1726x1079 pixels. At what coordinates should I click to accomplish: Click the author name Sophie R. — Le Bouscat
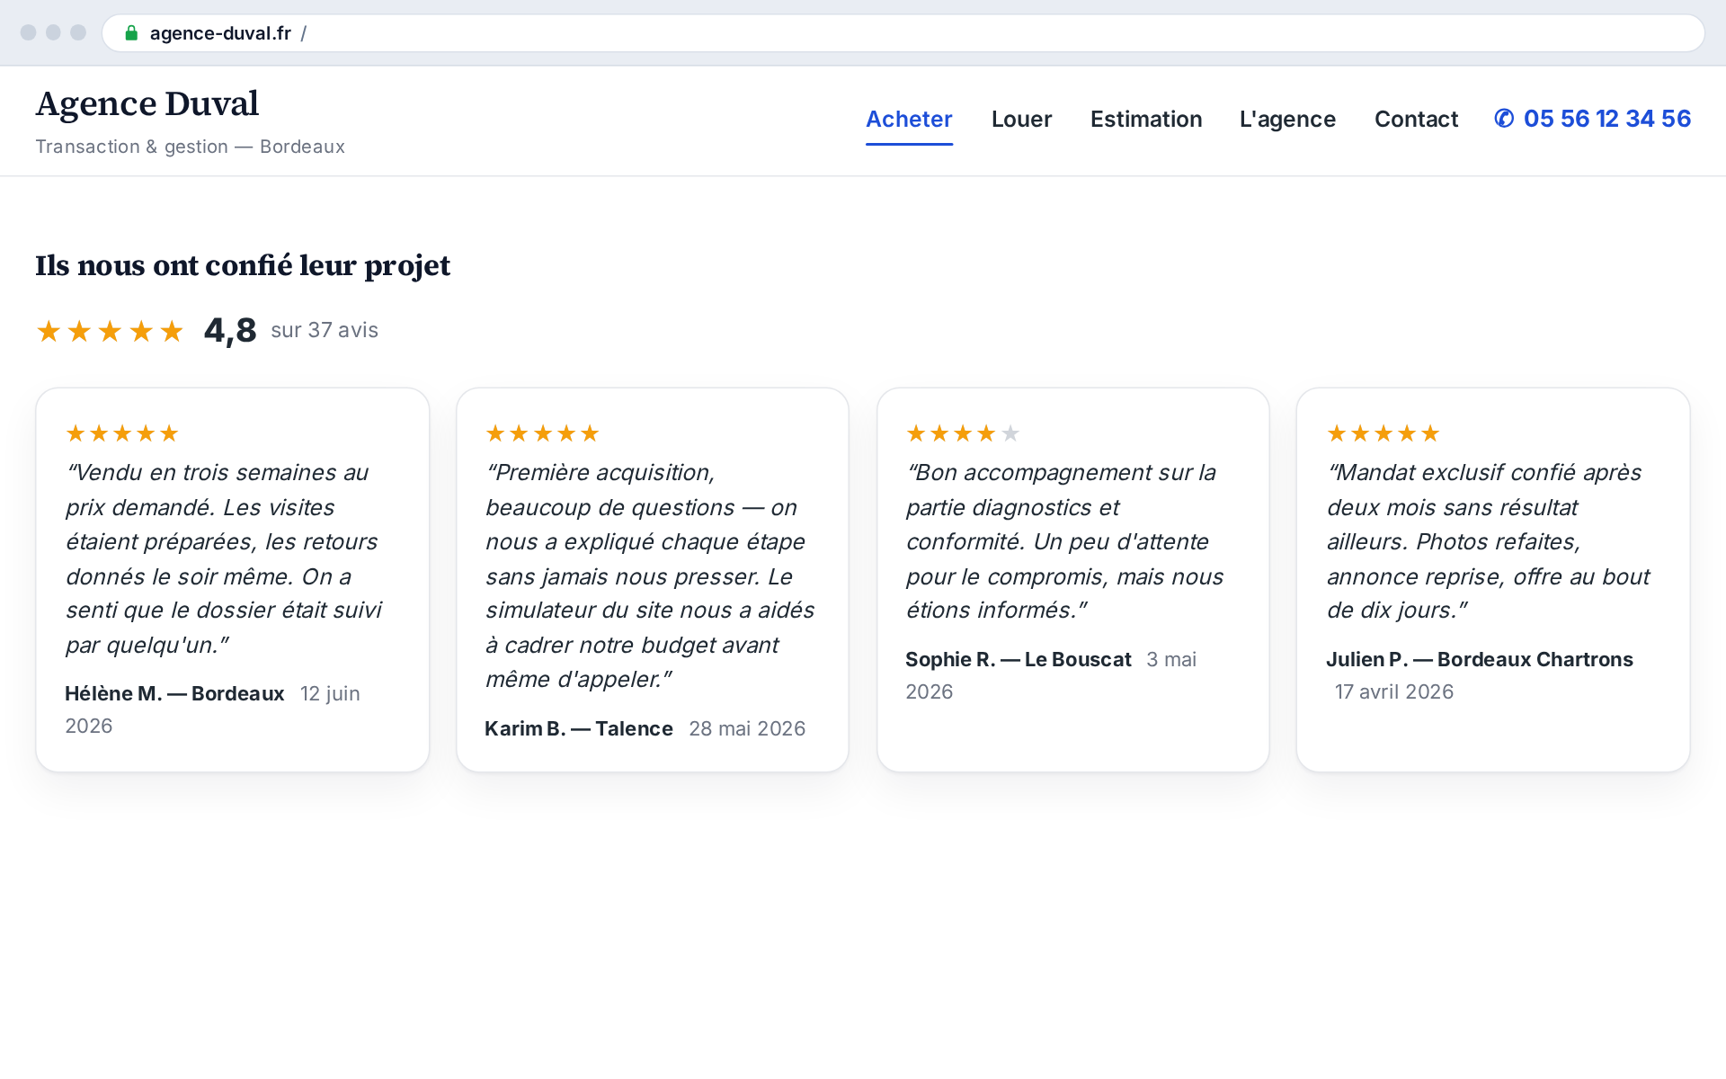(1019, 659)
